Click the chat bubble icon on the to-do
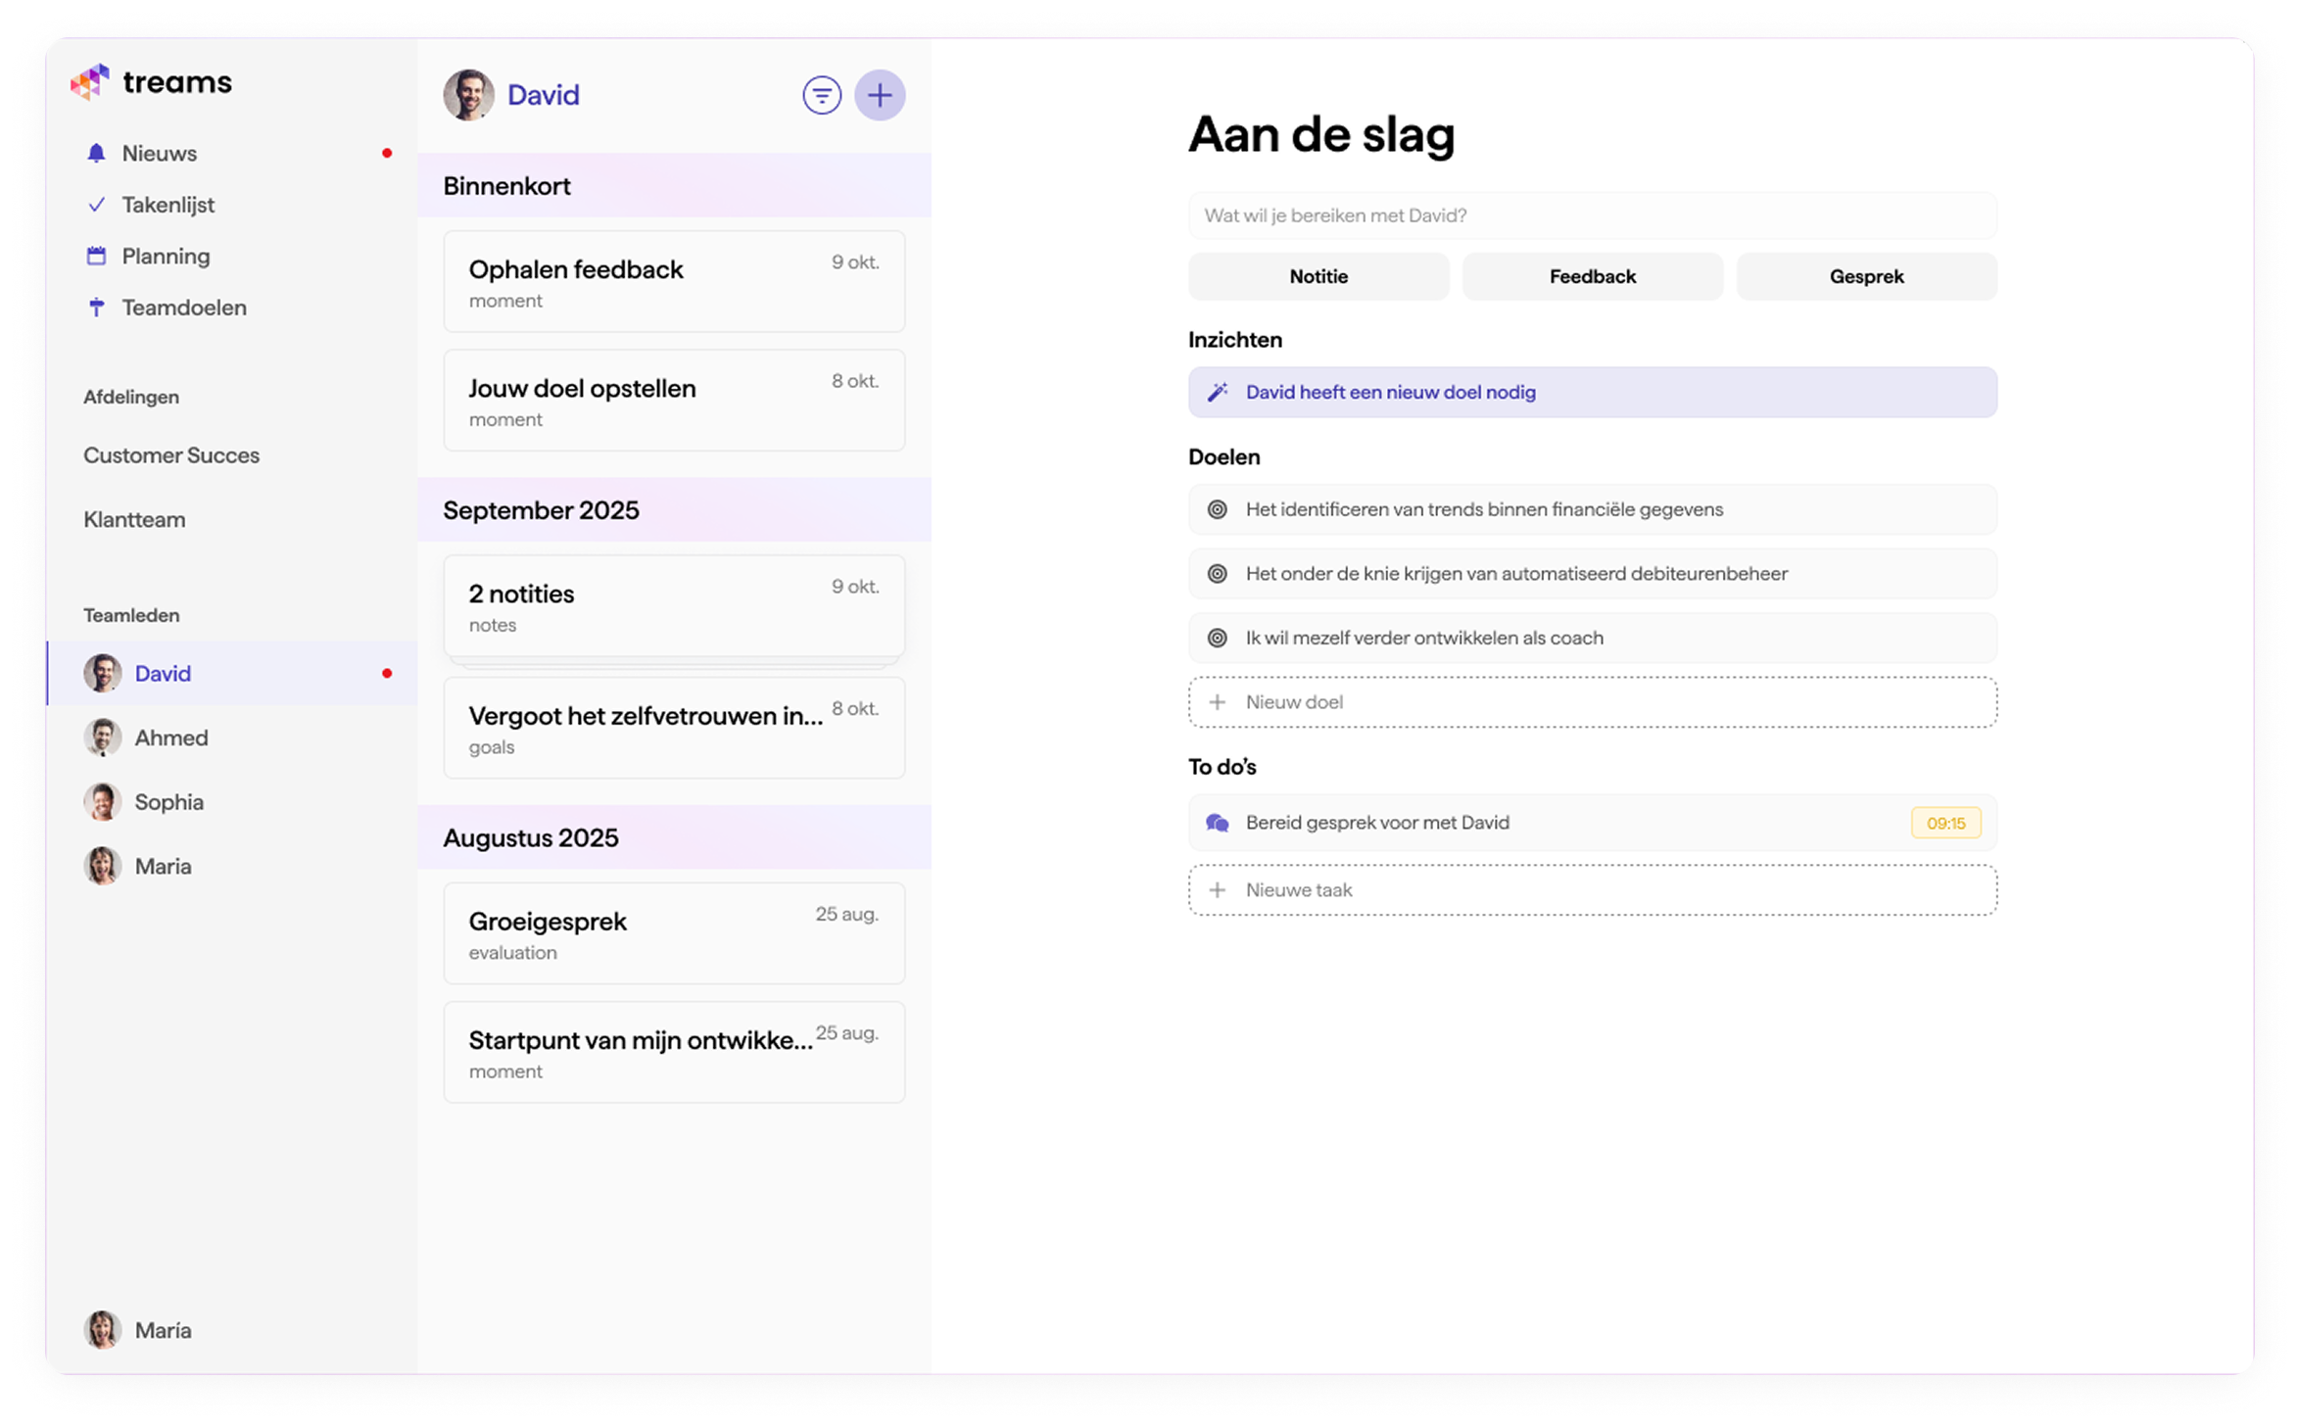 (1217, 823)
